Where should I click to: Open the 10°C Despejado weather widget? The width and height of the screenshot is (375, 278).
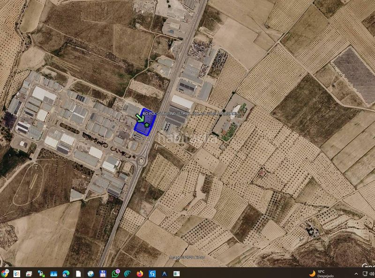[x=322, y=274]
